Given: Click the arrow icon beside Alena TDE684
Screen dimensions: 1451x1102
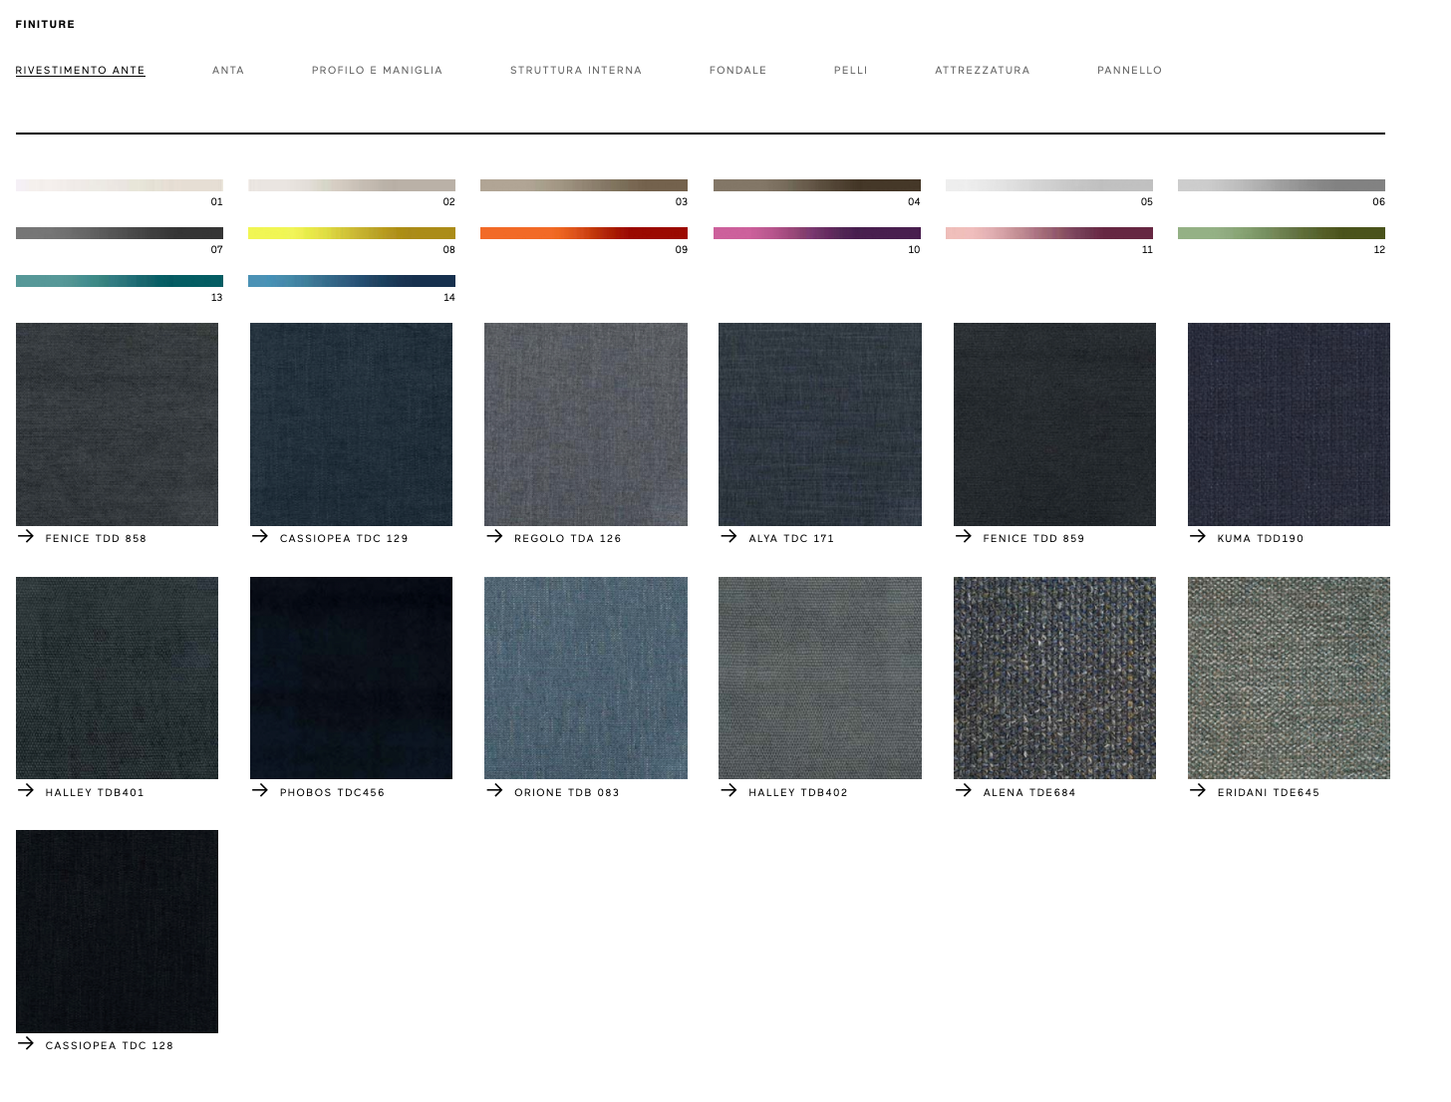Looking at the screenshot, I should (x=964, y=791).
